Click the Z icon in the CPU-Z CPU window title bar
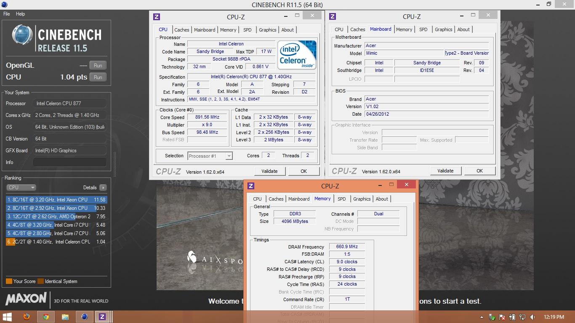 [x=157, y=17]
